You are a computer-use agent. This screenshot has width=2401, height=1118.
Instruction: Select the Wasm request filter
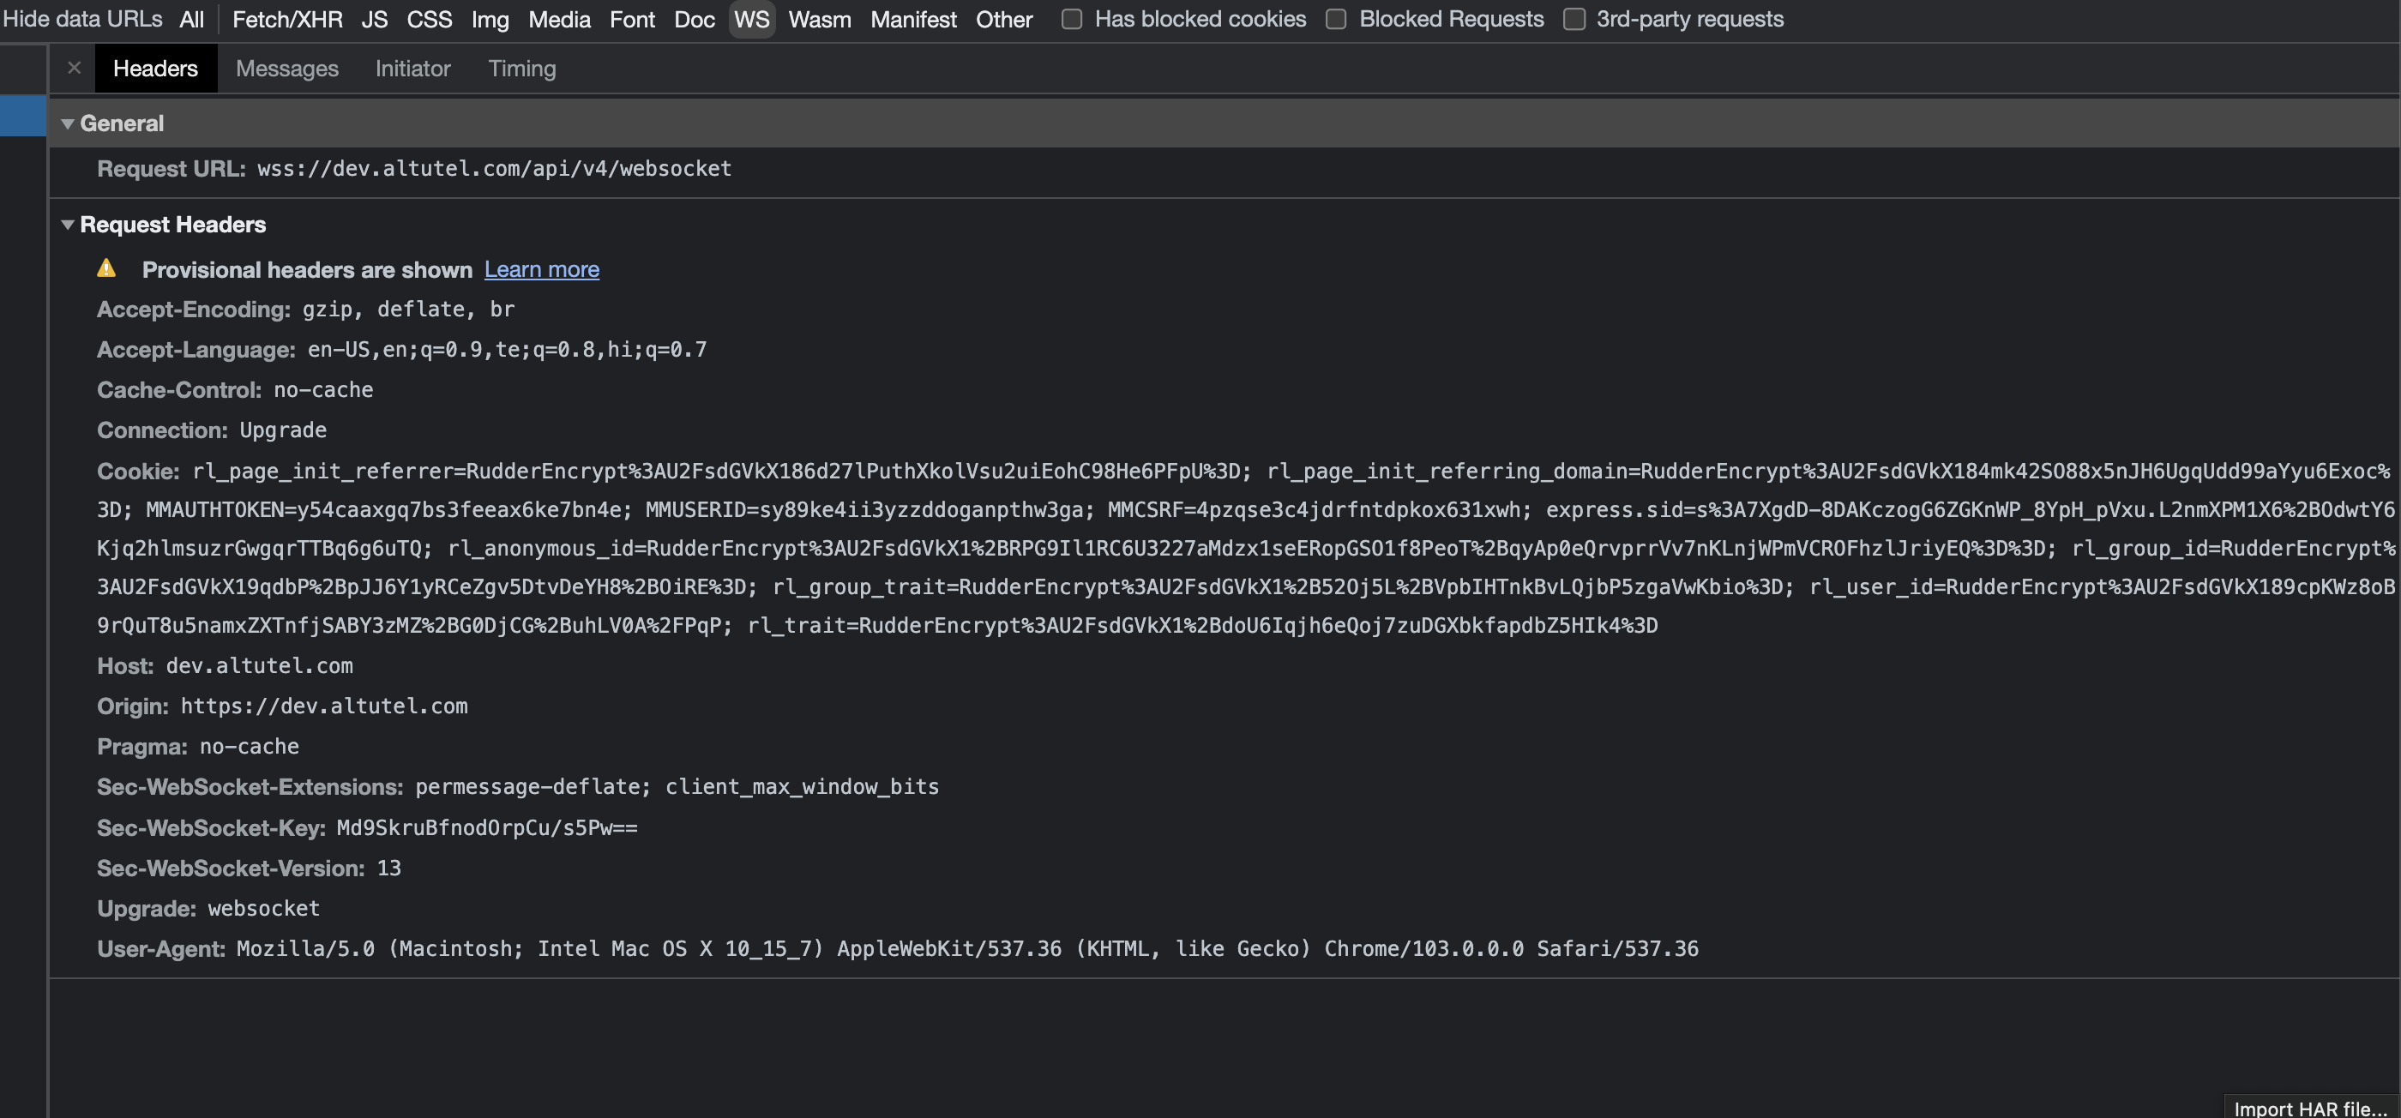[x=819, y=19]
